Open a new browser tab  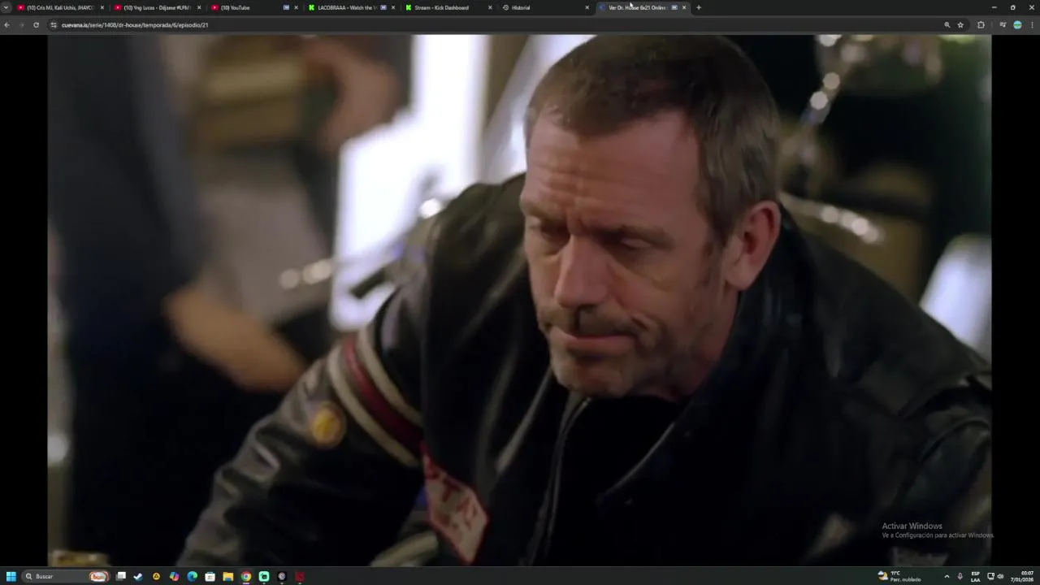point(699,7)
